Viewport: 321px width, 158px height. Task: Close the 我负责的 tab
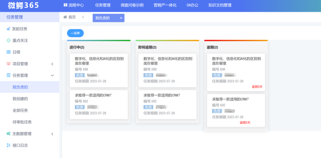point(121,18)
